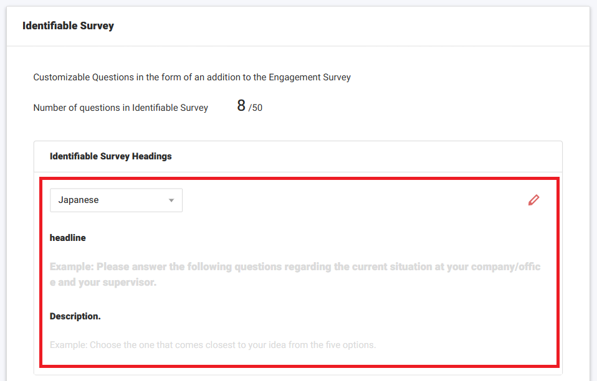Screen dimensions: 597x381
Task: Open the Japanese language dropdown
Action: [116, 200]
